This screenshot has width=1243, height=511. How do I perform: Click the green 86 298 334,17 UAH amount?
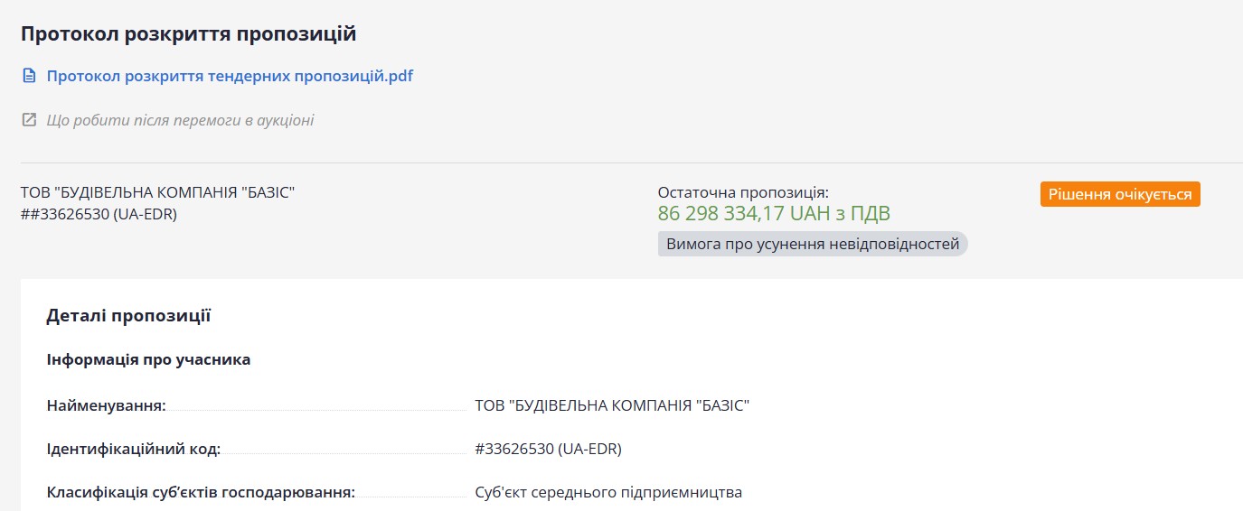point(774,214)
